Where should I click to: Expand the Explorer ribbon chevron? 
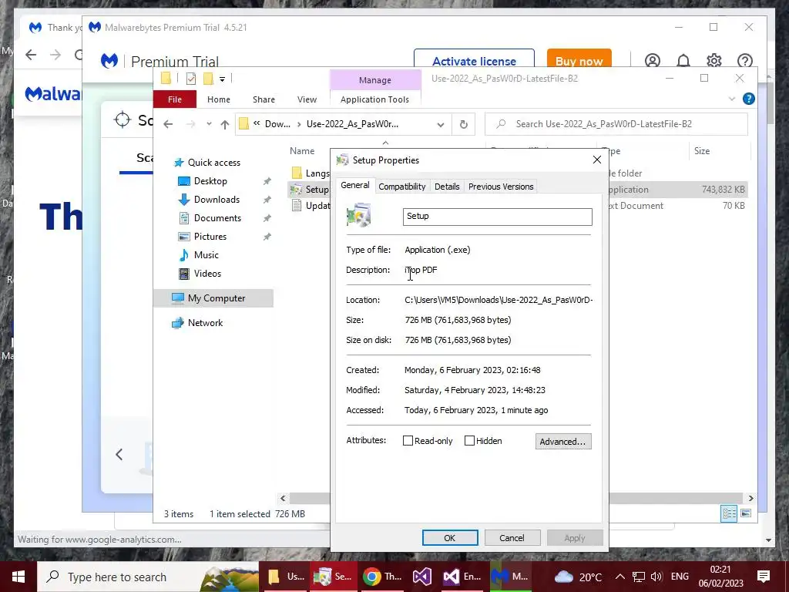pos(732,99)
